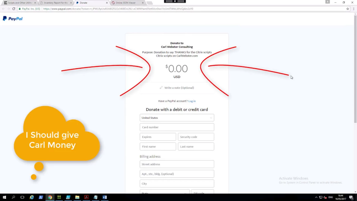Focus the Security code field
This screenshot has width=357, height=201.
tap(196, 137)
